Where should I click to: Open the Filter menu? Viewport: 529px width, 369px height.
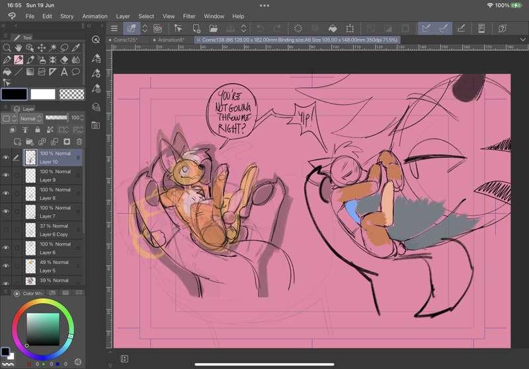point(189,16)
